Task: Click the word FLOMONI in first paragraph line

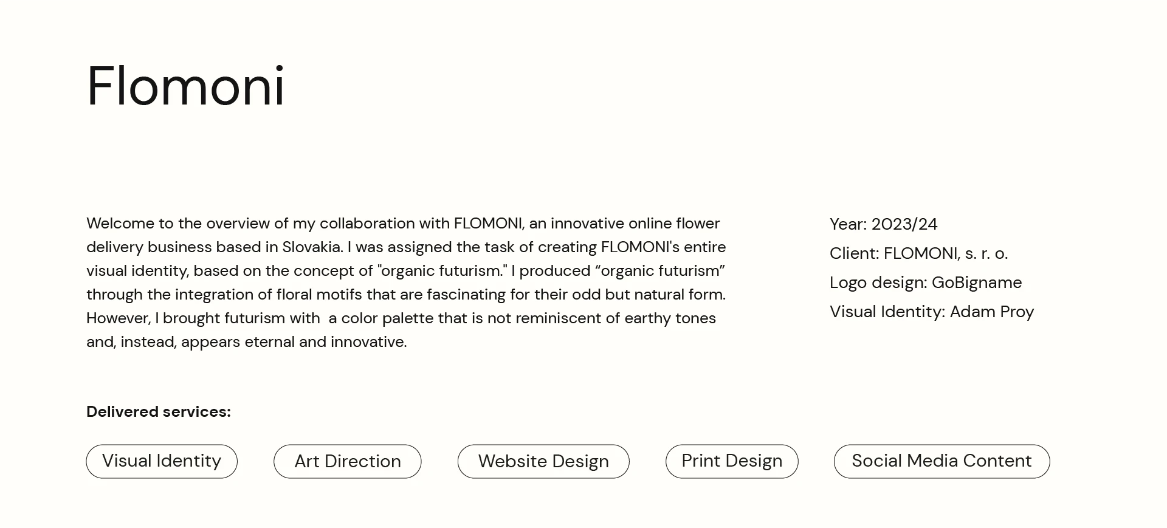Action: tap(488, 223)
